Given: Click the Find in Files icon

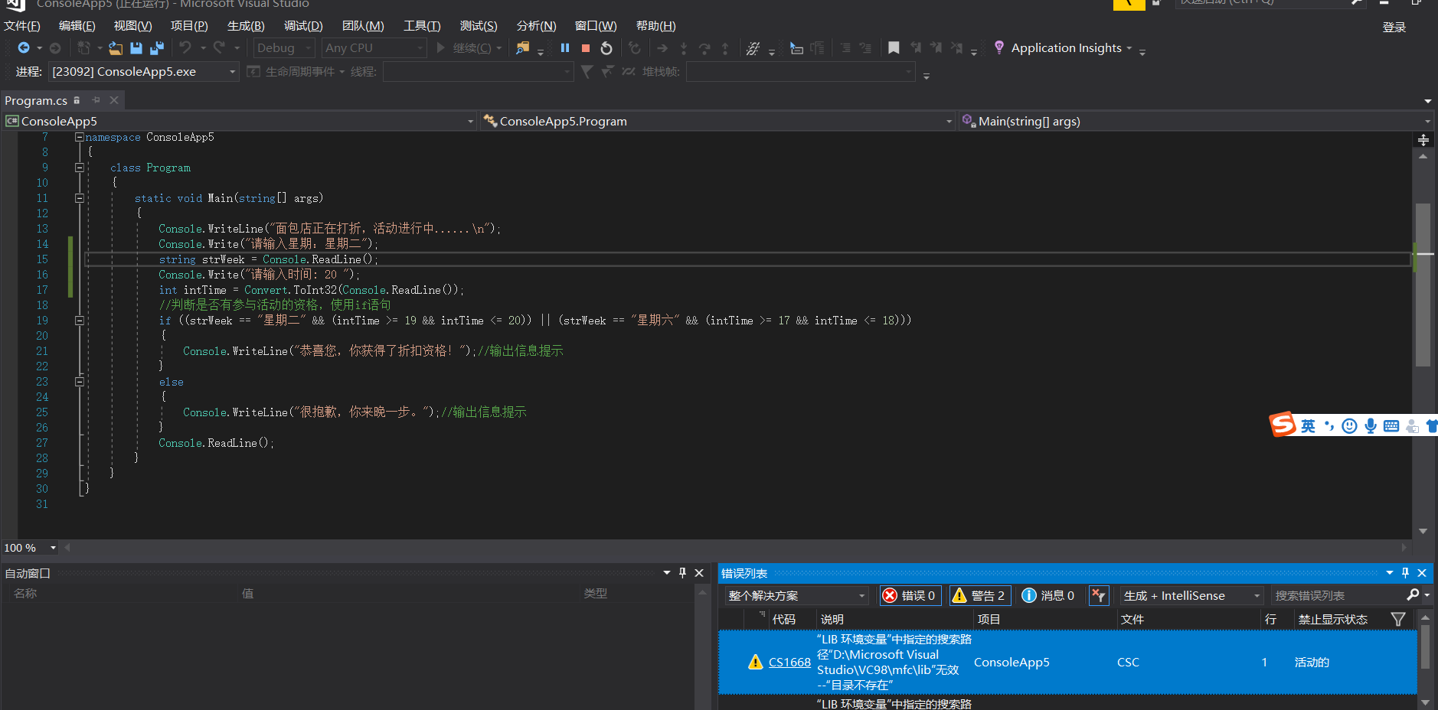Looking at the screenshot, I should click(x=522, y=48).
